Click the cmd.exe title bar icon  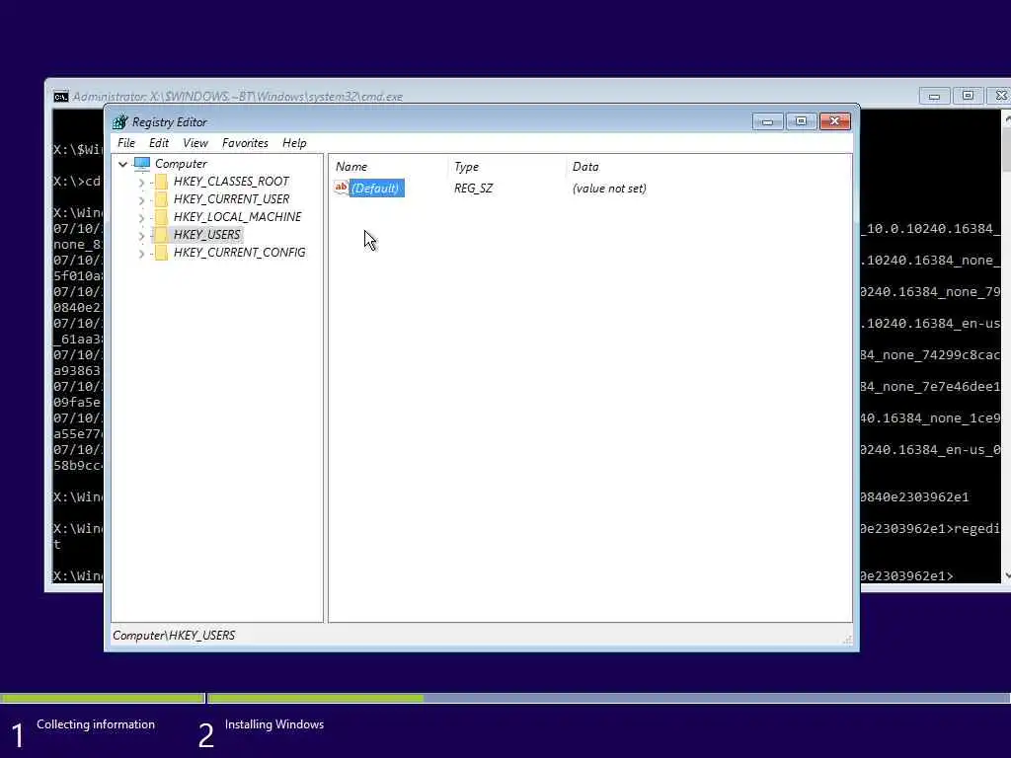pos(60,97)
